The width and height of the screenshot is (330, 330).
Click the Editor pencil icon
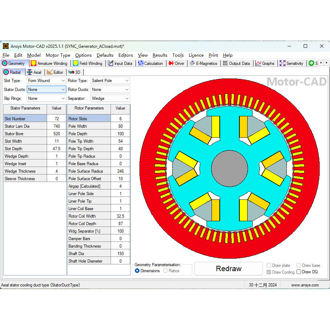point(50,72)
